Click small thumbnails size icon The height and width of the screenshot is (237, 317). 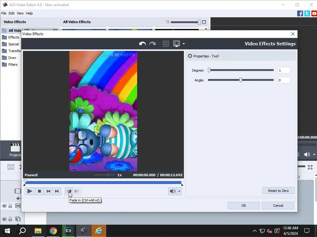[x=167, y=22]
